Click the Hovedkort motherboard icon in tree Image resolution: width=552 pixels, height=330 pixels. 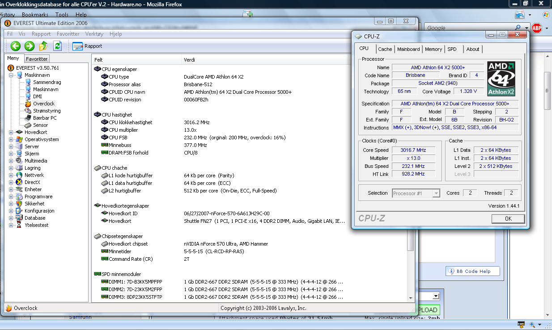coord(20,132)
